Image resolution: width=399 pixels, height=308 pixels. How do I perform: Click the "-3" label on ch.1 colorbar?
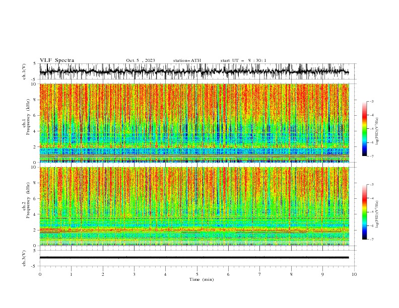coord(371,101)
